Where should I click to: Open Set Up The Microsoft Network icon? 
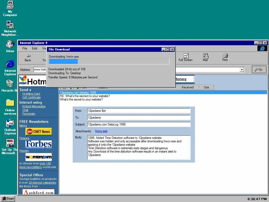(x=10, y=147)
